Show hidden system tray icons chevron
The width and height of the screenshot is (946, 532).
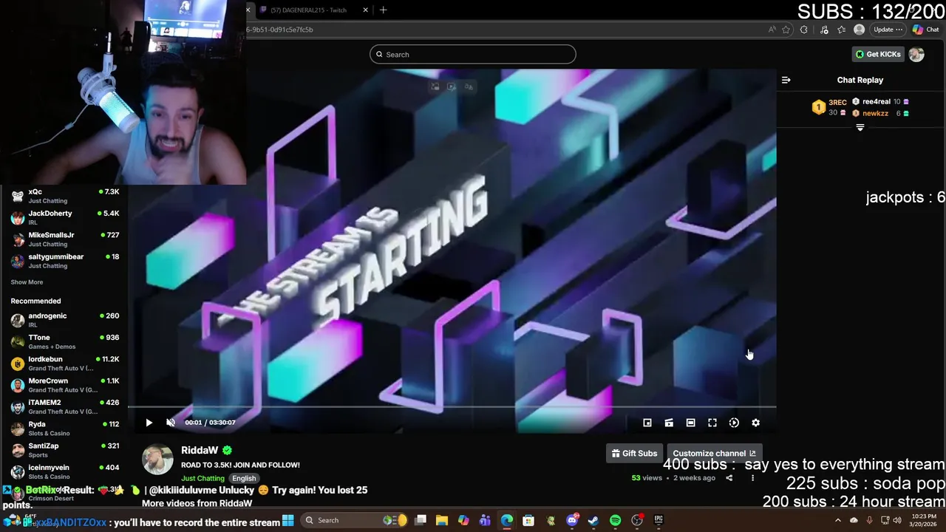coord(838,520)
